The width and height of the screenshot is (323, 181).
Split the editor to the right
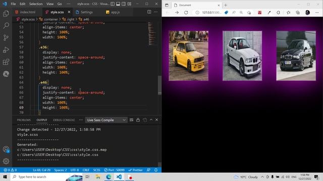[x=149, y=12]
